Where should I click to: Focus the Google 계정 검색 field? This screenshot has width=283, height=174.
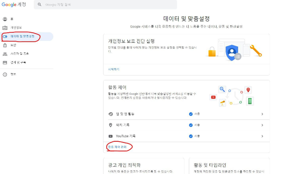[105, 4]
